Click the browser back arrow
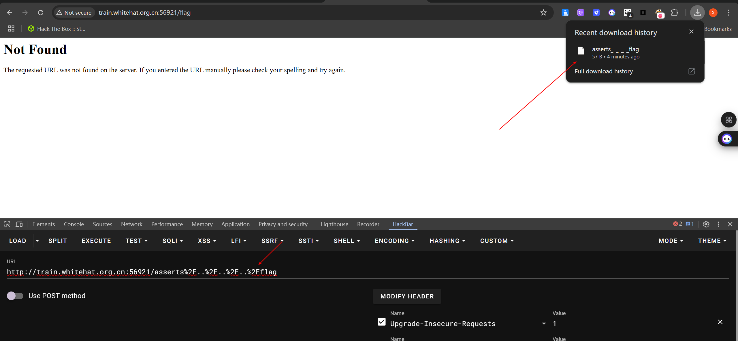 coord(10,13)
